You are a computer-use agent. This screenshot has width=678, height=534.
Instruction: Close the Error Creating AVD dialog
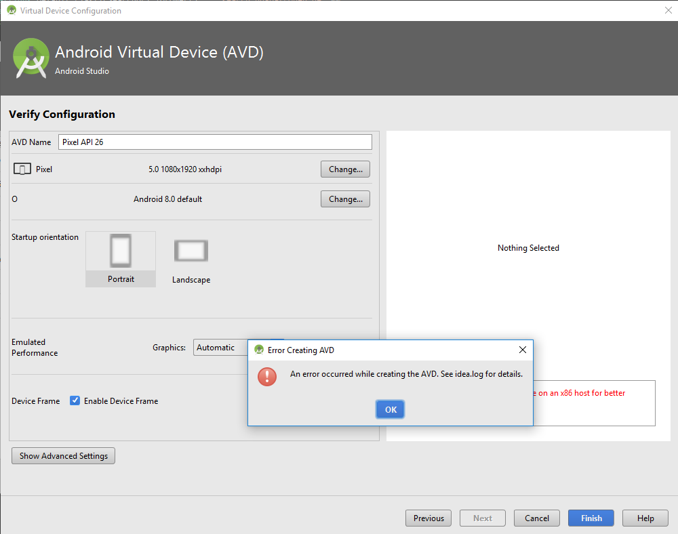pos(522,350)
